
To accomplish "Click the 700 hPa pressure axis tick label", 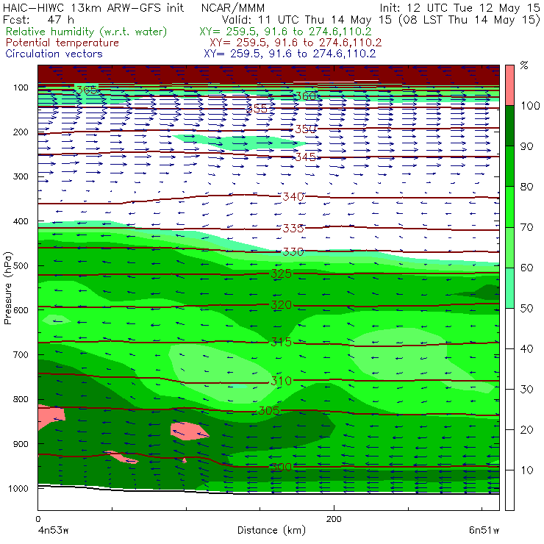I will tap(21, 355).
